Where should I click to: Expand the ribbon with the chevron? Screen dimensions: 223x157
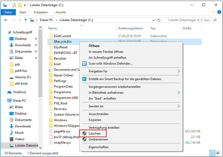(213, 12)
